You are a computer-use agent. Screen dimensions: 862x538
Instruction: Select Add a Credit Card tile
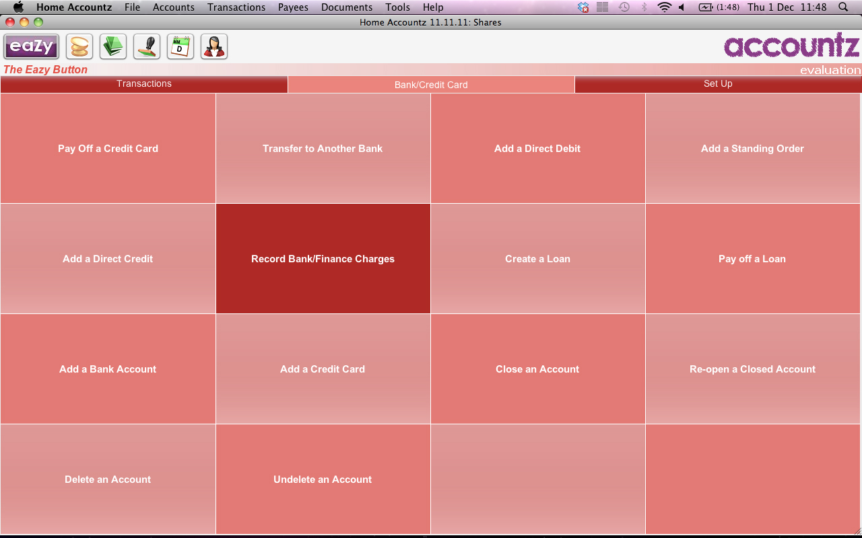[323, 369]
